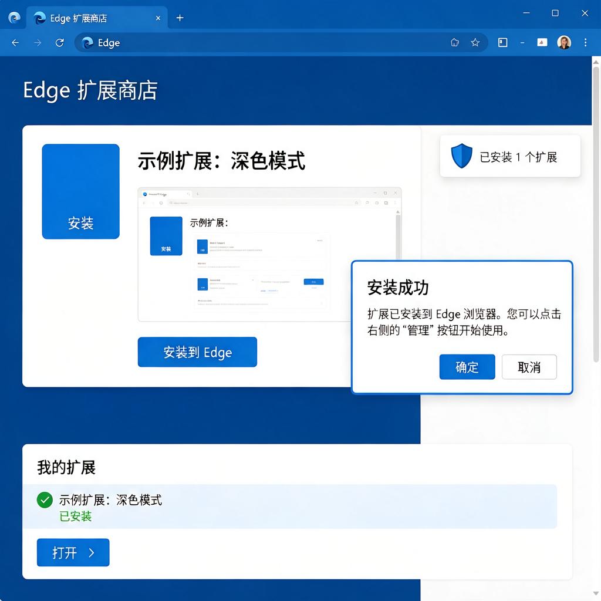Image resolution: width=601 pixels, height=601 pixels.
Task: Click the 示例扩展：深色模式 title text
Action: (221, 161)
